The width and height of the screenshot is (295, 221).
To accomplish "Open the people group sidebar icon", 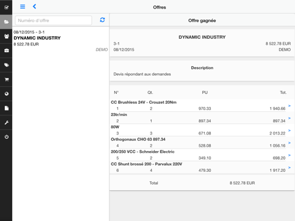I will 6,36.
